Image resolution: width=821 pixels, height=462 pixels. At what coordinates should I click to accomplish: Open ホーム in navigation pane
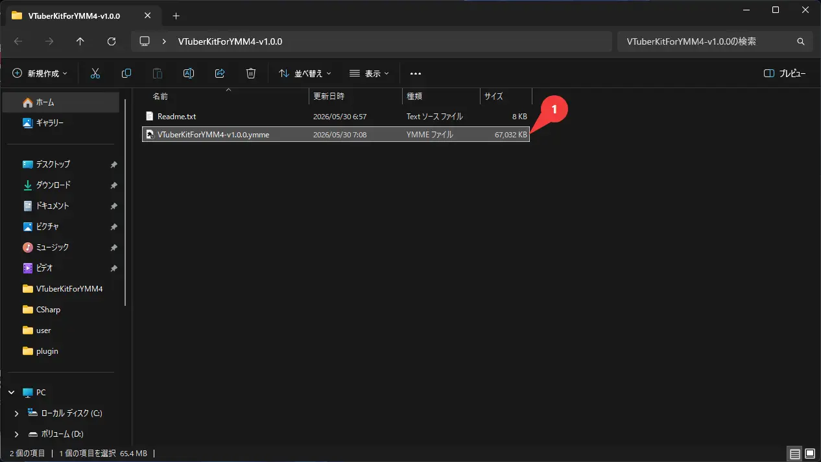coord(61,102)
